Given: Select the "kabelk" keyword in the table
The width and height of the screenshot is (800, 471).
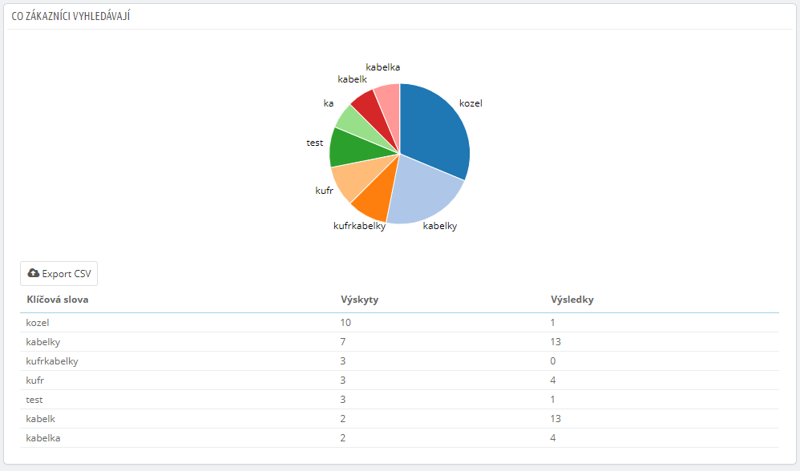Looking at the screenshot, I should 40,419.
